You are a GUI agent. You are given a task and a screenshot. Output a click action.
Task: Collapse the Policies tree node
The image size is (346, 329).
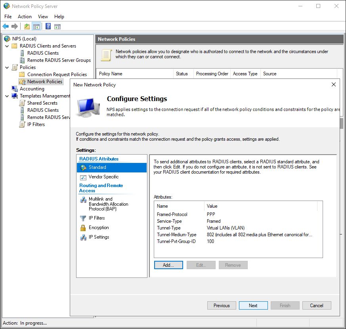click(7, 67)
